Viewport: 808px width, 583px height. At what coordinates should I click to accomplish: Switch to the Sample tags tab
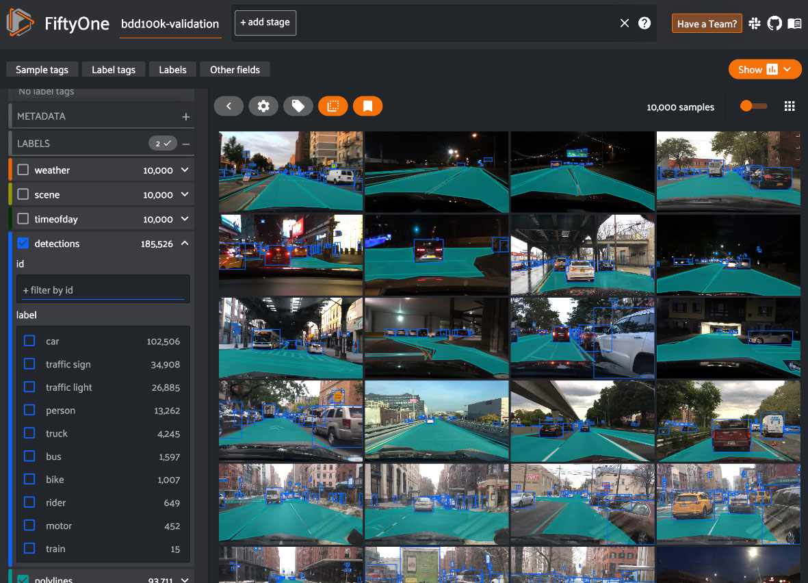[42, 69]
